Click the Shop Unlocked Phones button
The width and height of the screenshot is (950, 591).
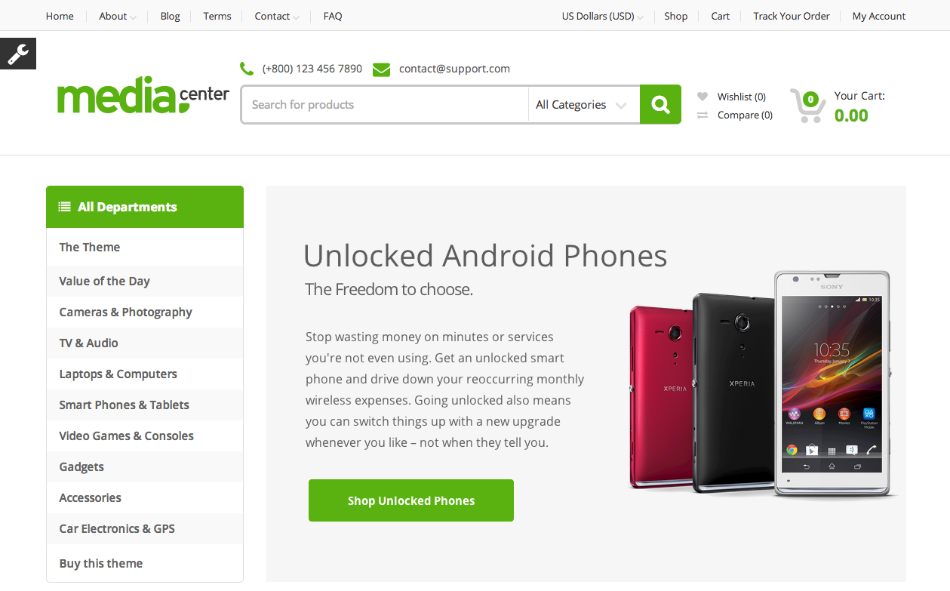click(x=410, y=500)
